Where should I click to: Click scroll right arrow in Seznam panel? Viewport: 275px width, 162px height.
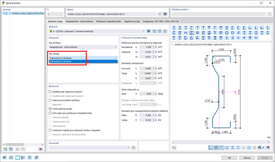click(x=42, y=145)
